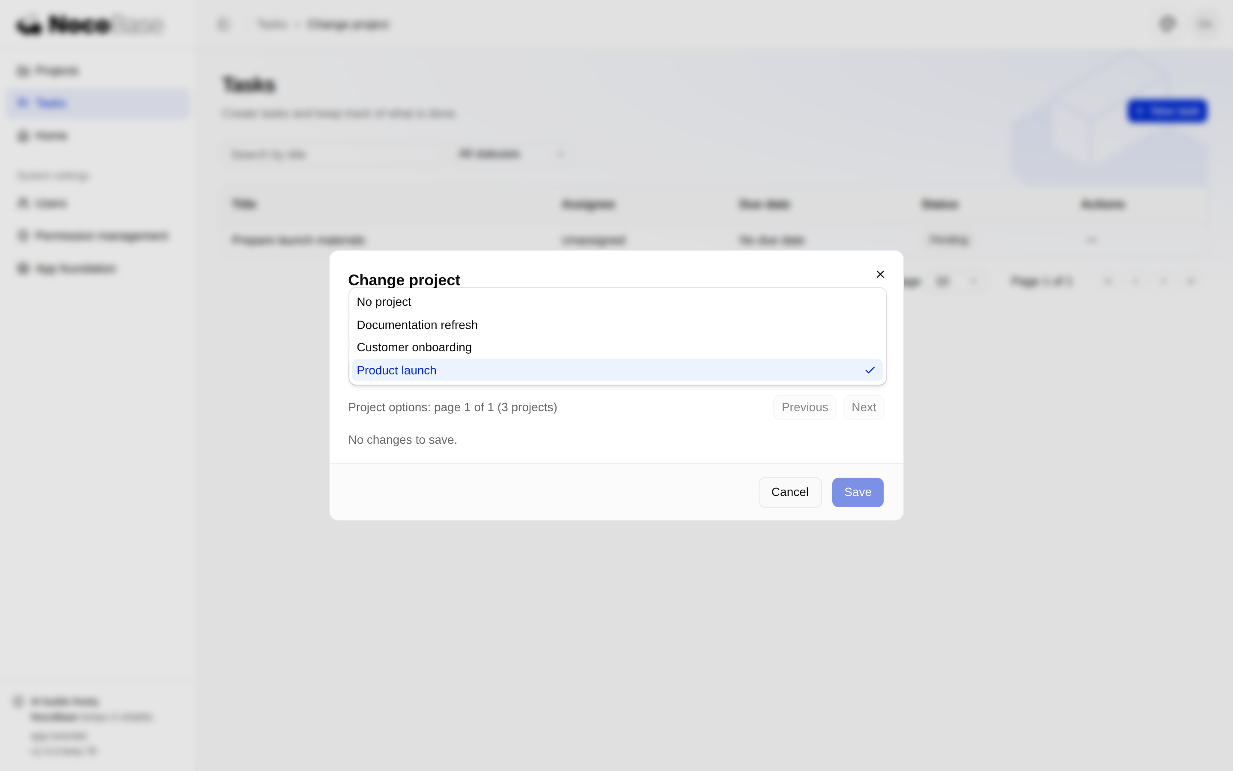Click the 'Project options: page 1 of 1' text
Viewport: 1233px width, 771px height.
pos(421,407)
